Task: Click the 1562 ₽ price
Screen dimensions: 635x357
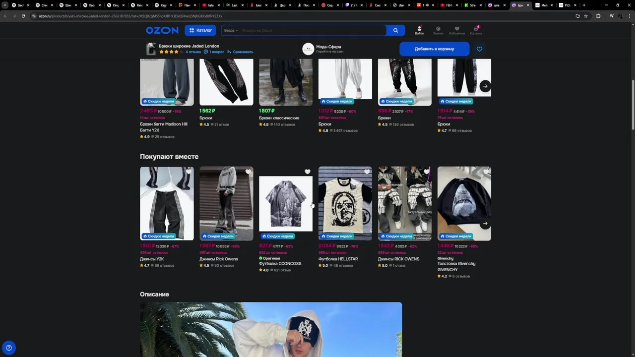Action: [207, 111]
